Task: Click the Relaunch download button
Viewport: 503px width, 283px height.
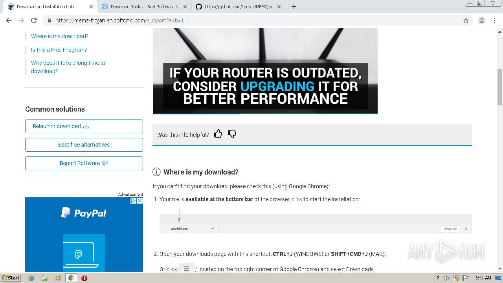Action: (x=84, y=126)
